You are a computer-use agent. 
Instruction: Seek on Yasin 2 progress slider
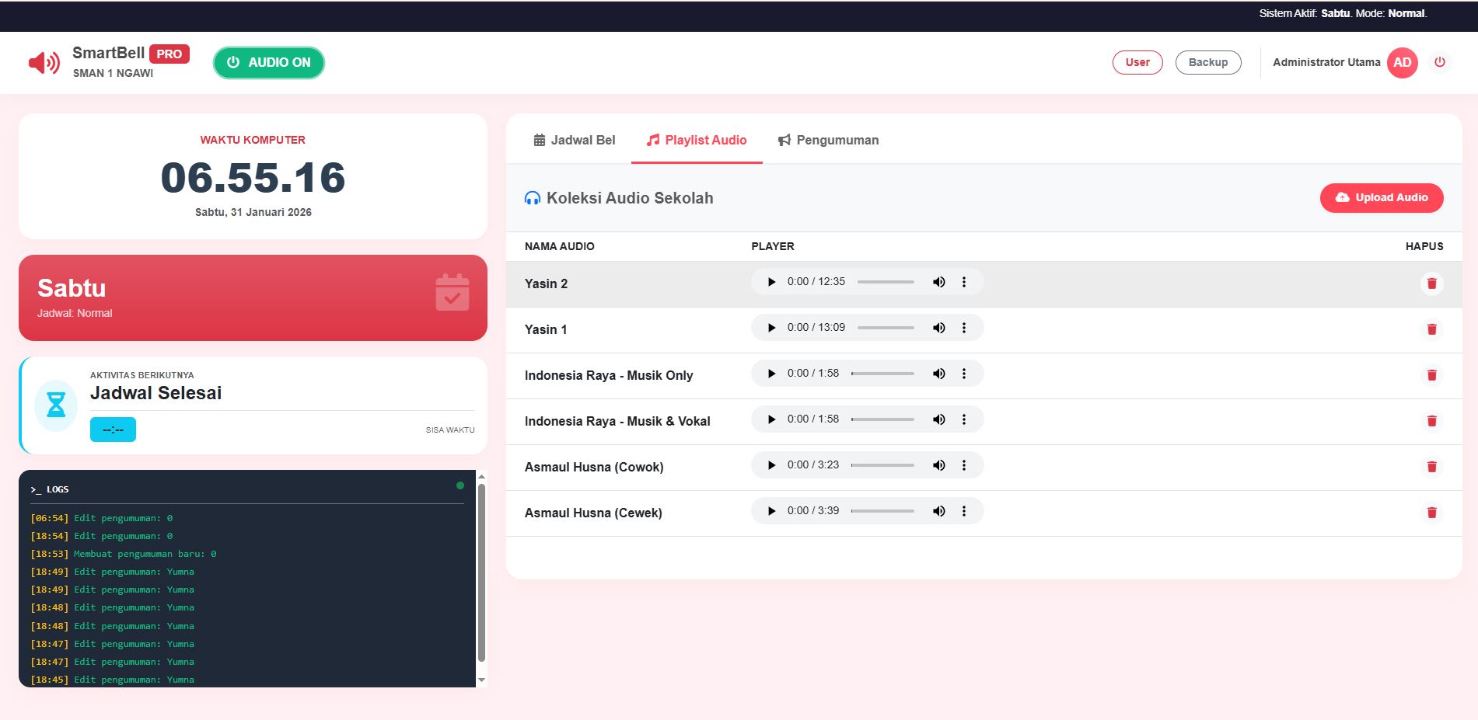point(886,282)
